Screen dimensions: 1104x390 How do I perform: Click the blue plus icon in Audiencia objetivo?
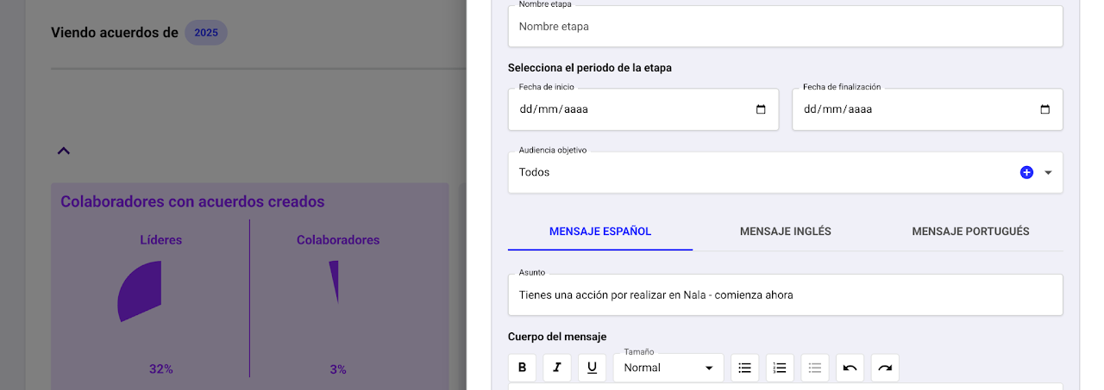coord(1026,172)
